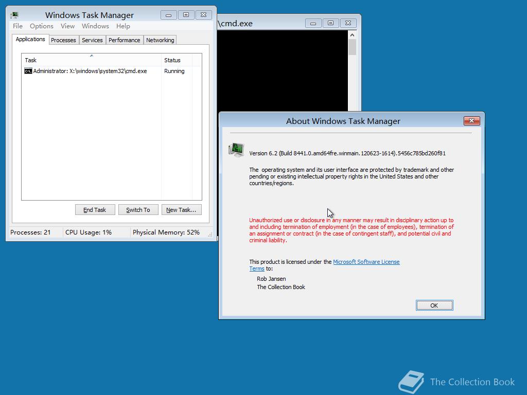The width and height of the screenshot is (527, 395).
Task: Click the Rob Jansen licensee name
Action: point(271,279)
